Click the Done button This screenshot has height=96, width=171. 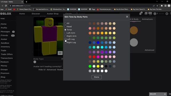[96, 77]
